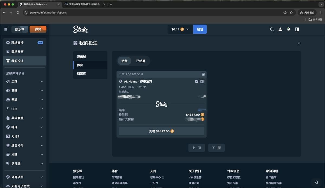This screenshot has width=325, height=188.
Task: Go back in browser history
Action: point(4,12)
